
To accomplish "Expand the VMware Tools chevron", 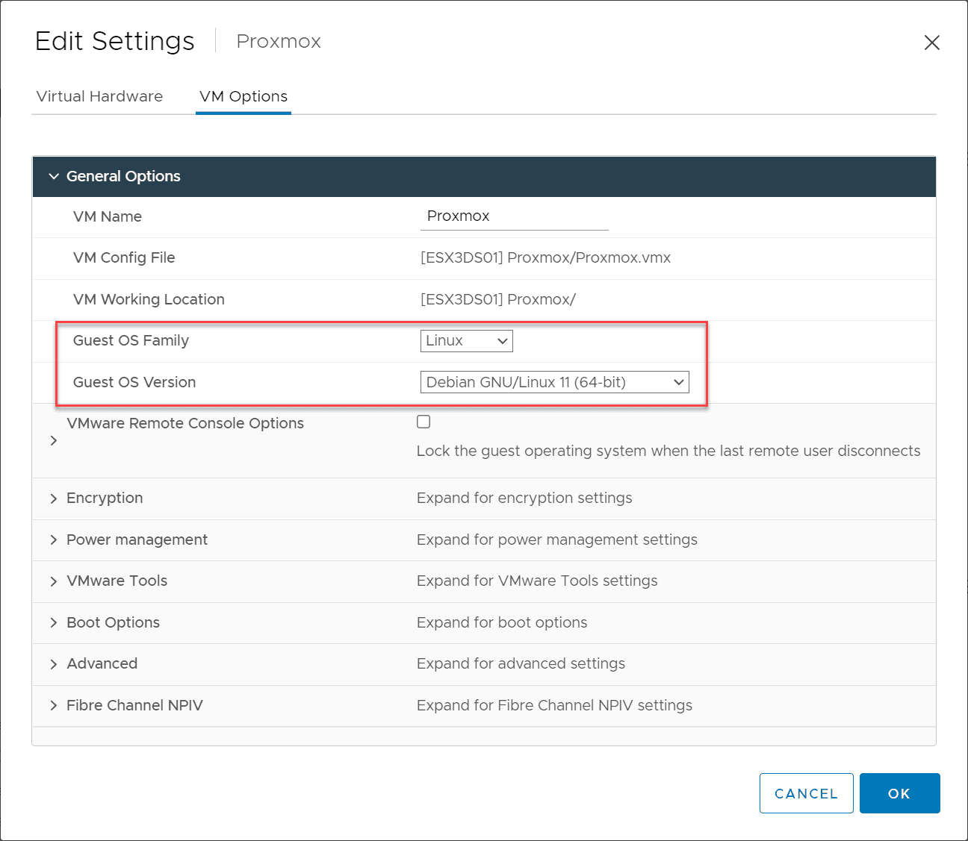I will click(x=54, y=581).
